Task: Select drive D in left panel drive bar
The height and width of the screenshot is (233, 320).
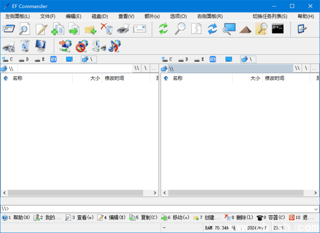Action: pyautogui.click(x=23, y=59)
